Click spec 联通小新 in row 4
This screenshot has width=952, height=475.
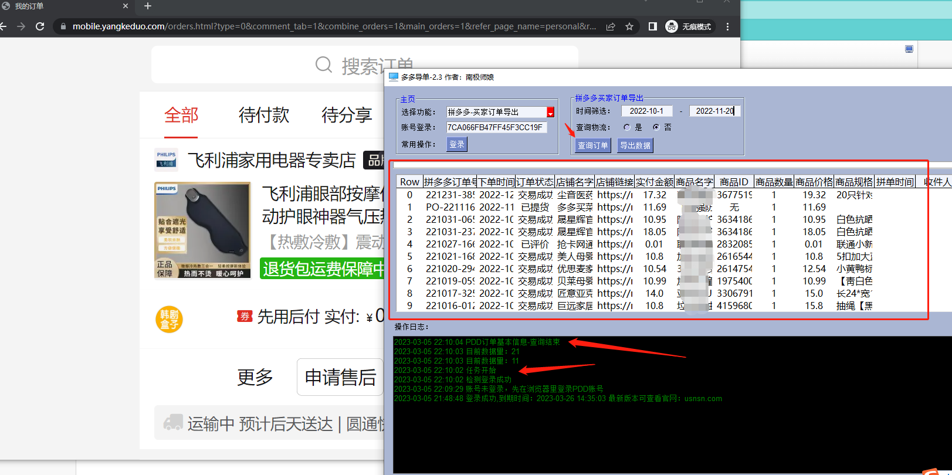[x=854, y=244]
